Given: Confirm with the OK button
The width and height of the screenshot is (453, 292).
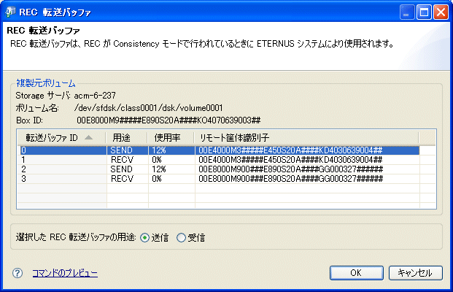Looking at the screenshot, I should [357, 273].
